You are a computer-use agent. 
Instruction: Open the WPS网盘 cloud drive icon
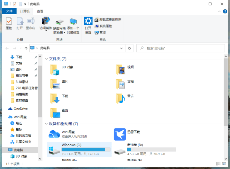point(54,134)
